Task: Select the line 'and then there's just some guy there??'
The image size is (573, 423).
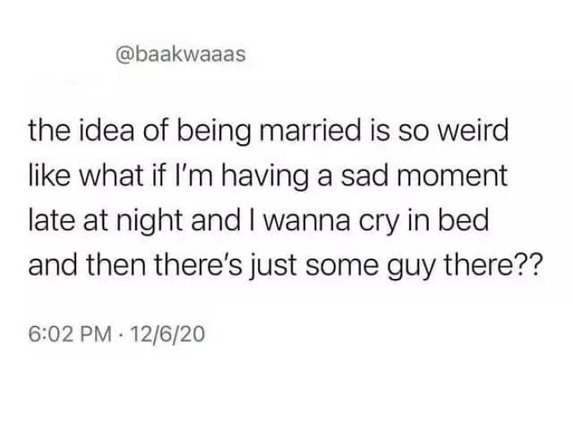Action: (283, 266)
